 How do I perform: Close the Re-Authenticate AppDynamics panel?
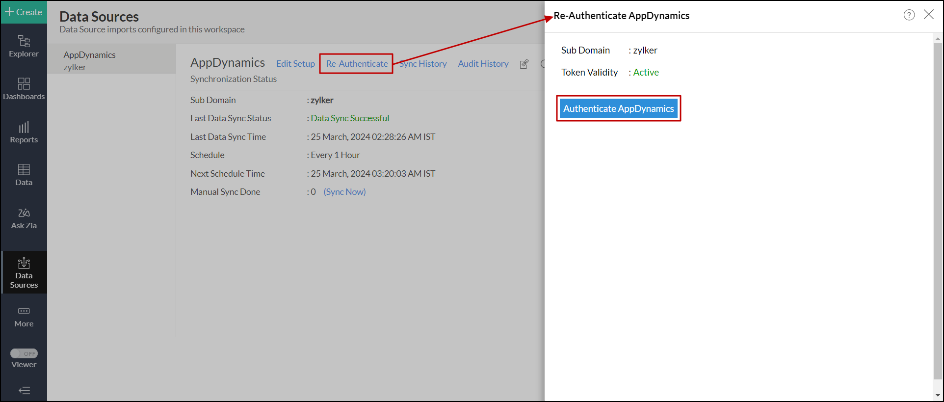[929, 15]
